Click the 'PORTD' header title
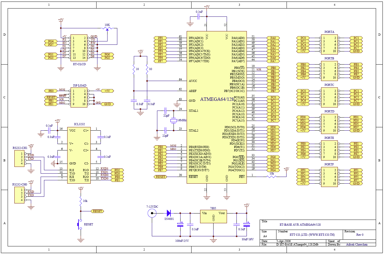This screenshot has width=384, height=254. click(x=329, y=111)
